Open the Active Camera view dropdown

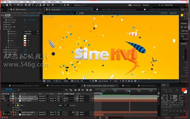coord(105,81)
